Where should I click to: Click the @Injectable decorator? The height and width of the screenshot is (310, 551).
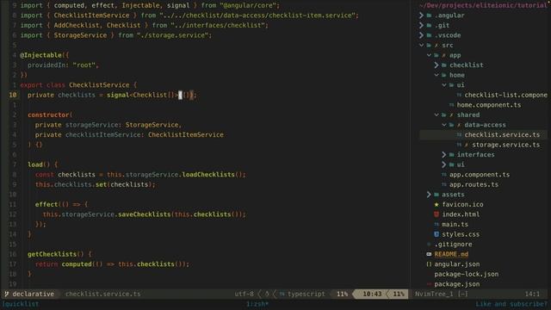coord(40,55)
